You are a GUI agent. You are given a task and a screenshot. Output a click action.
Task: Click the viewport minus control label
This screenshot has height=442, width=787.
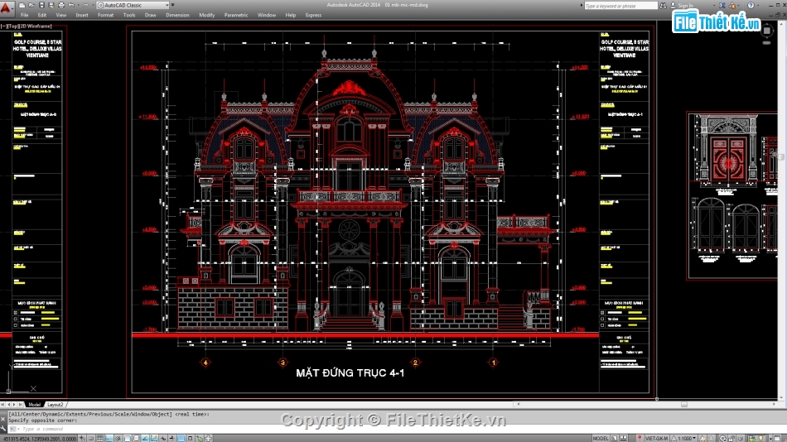click(3, 26)
